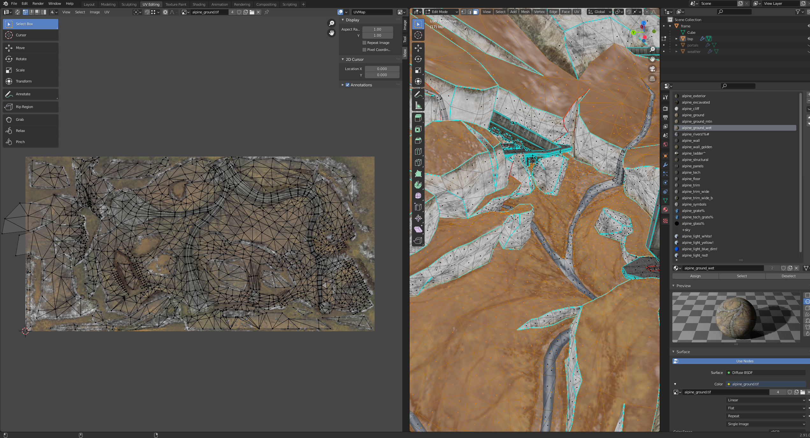
Task: Select the Pinch sculpt tool
Action: coord(20,142)
